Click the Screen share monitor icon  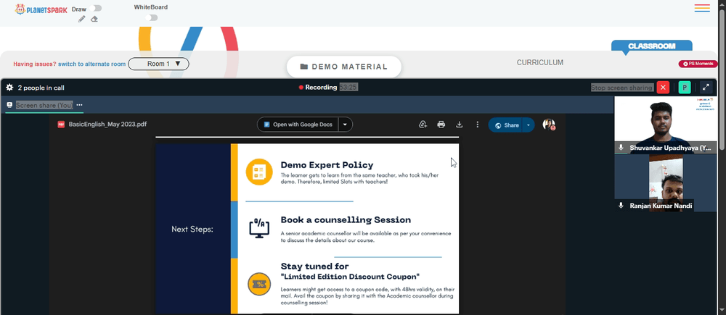[9, 105]
